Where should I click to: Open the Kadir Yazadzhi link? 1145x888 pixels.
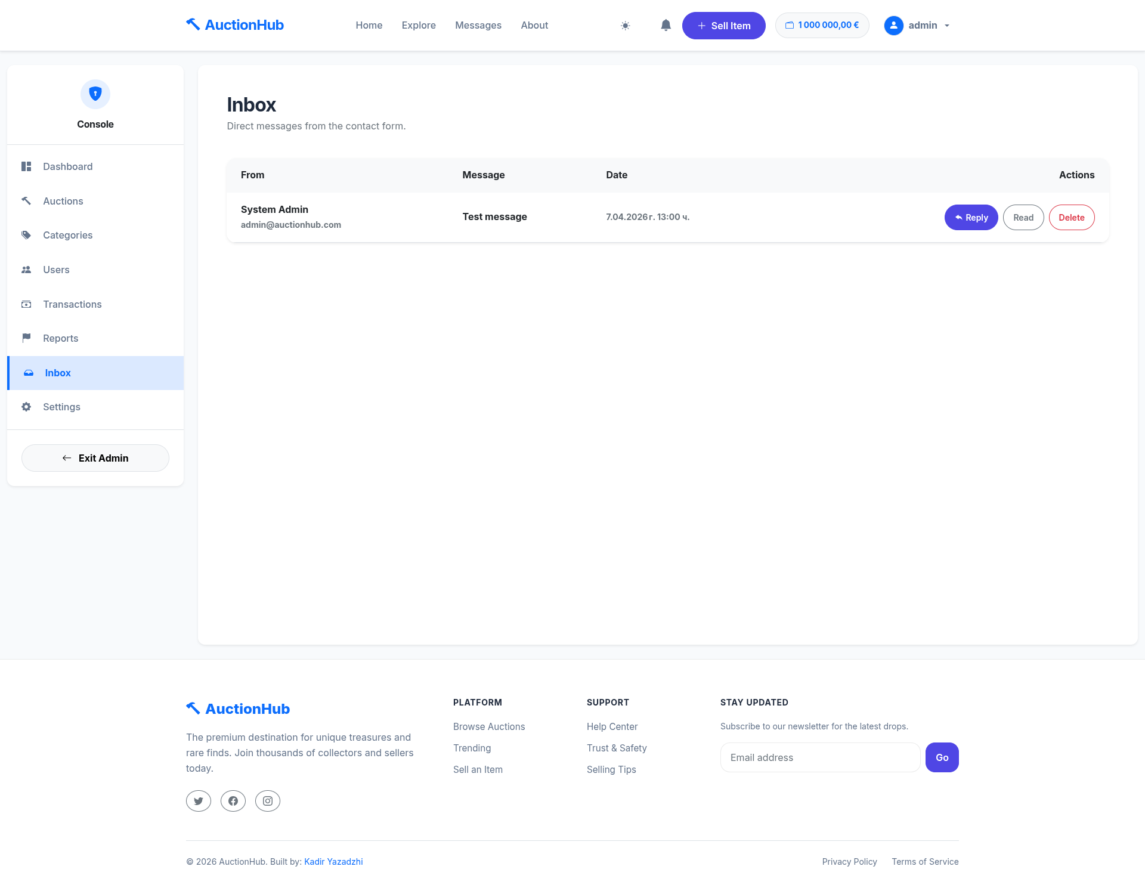tap(333, 862)
